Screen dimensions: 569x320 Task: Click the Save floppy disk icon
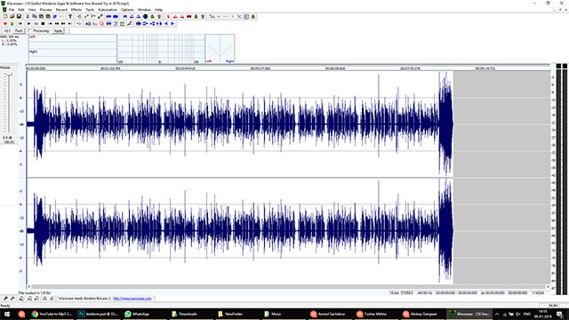[19, 16]
